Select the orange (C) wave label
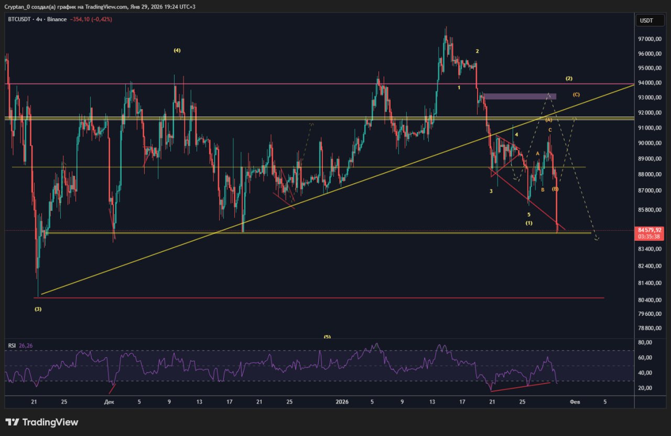Image resolution: width=671 pixels, height=436 pixels. pyautogui.click(x=576, y=94)
